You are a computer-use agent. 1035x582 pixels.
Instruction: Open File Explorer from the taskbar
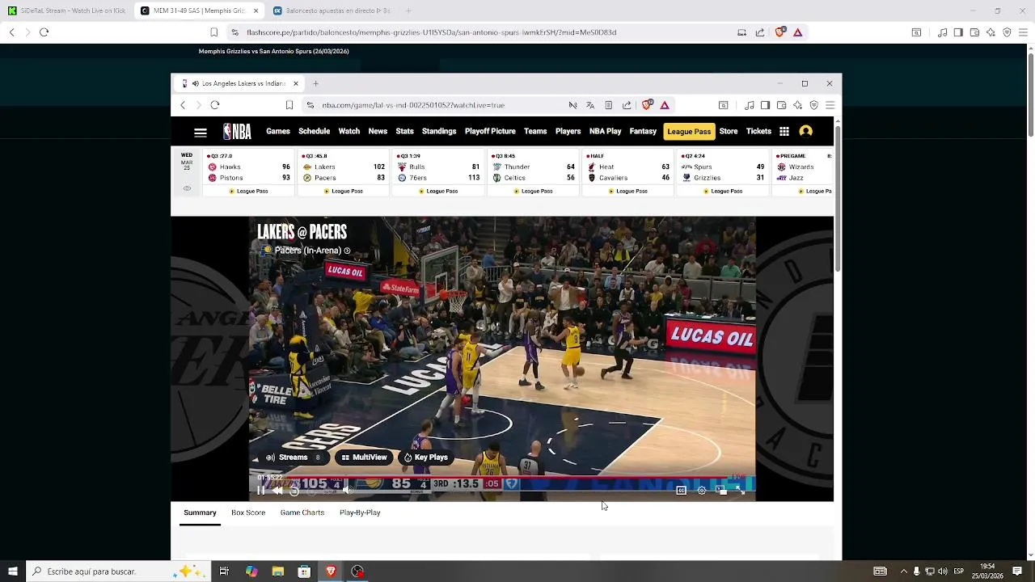point(277,571)
